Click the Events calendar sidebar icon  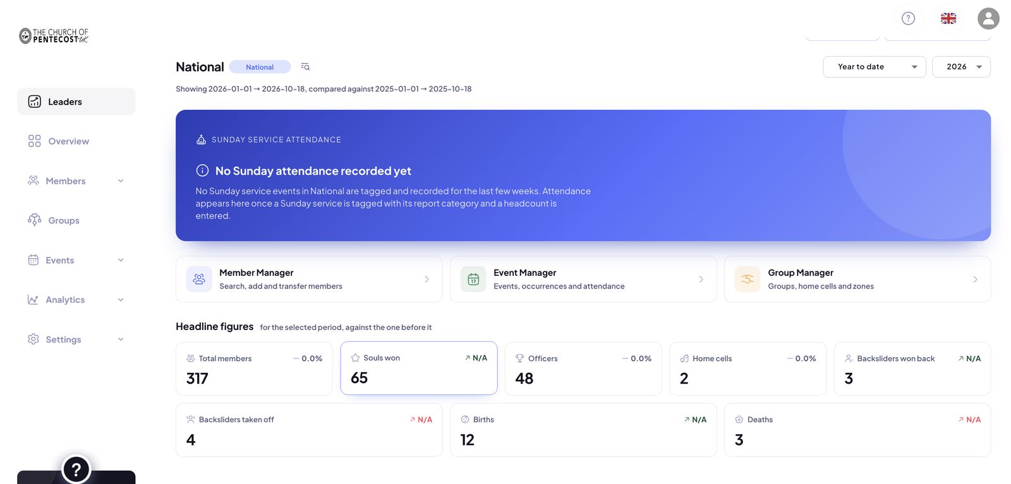coord(33,260)
